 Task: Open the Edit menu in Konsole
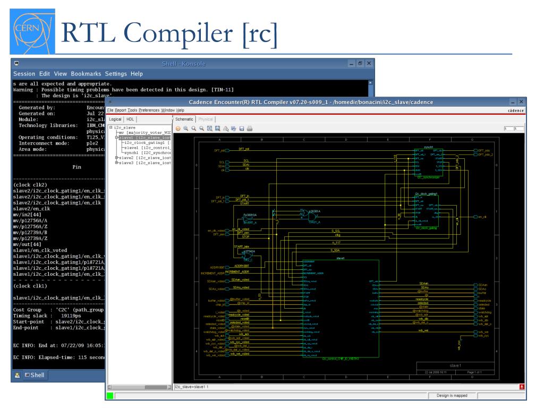[45, 74]
